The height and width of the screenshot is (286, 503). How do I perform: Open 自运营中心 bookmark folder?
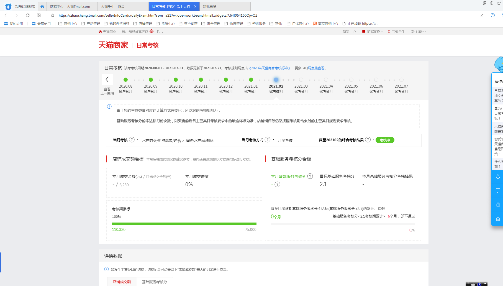point(298,24)
